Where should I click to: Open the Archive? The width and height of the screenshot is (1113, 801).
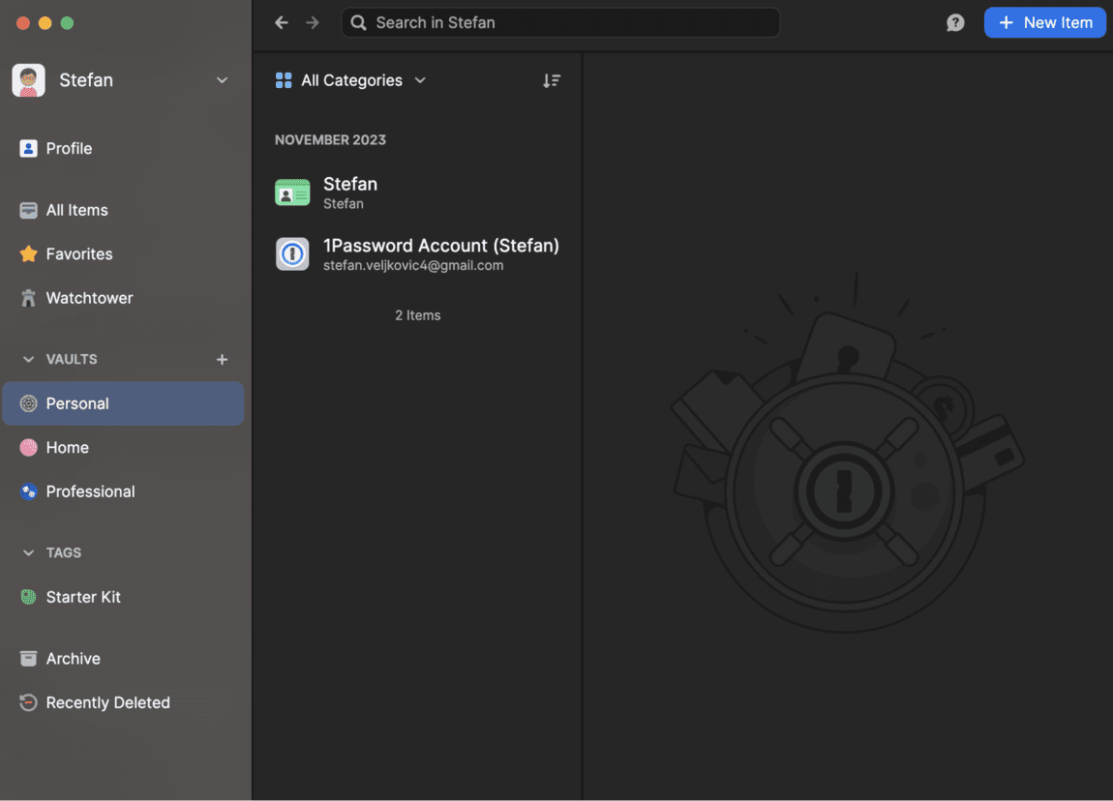pyautogui.click(x=124, y=659)
